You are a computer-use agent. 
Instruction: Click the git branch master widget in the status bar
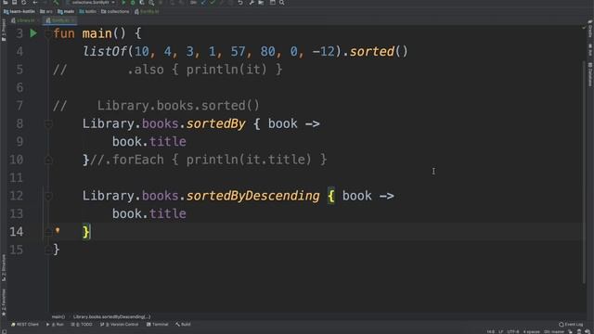(x=555, y=332)
